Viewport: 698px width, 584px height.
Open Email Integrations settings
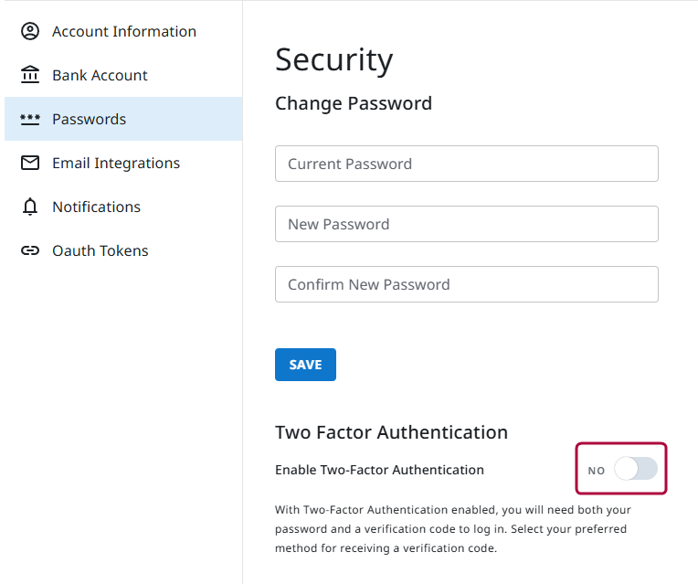(116, 163)
